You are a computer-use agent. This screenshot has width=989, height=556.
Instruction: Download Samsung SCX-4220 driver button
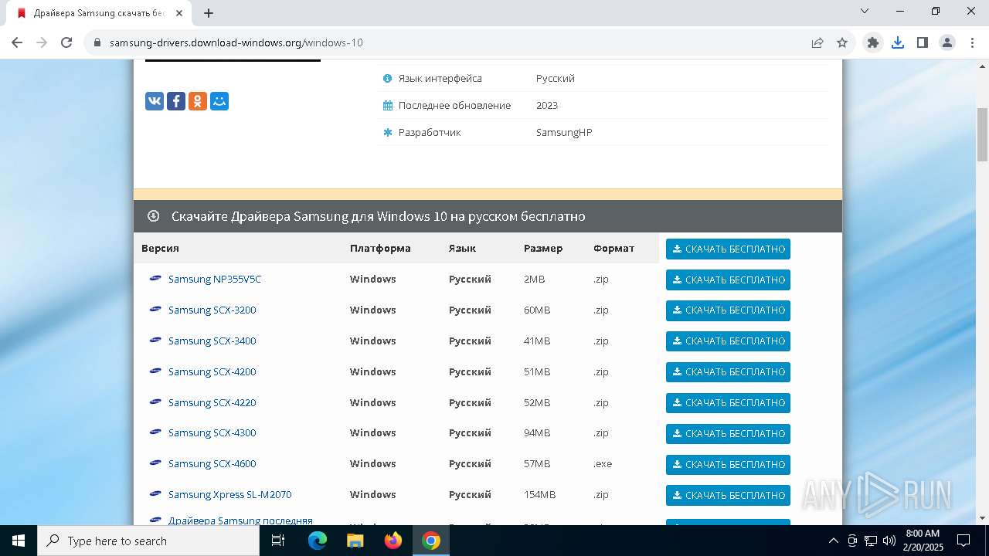[728, 403]
